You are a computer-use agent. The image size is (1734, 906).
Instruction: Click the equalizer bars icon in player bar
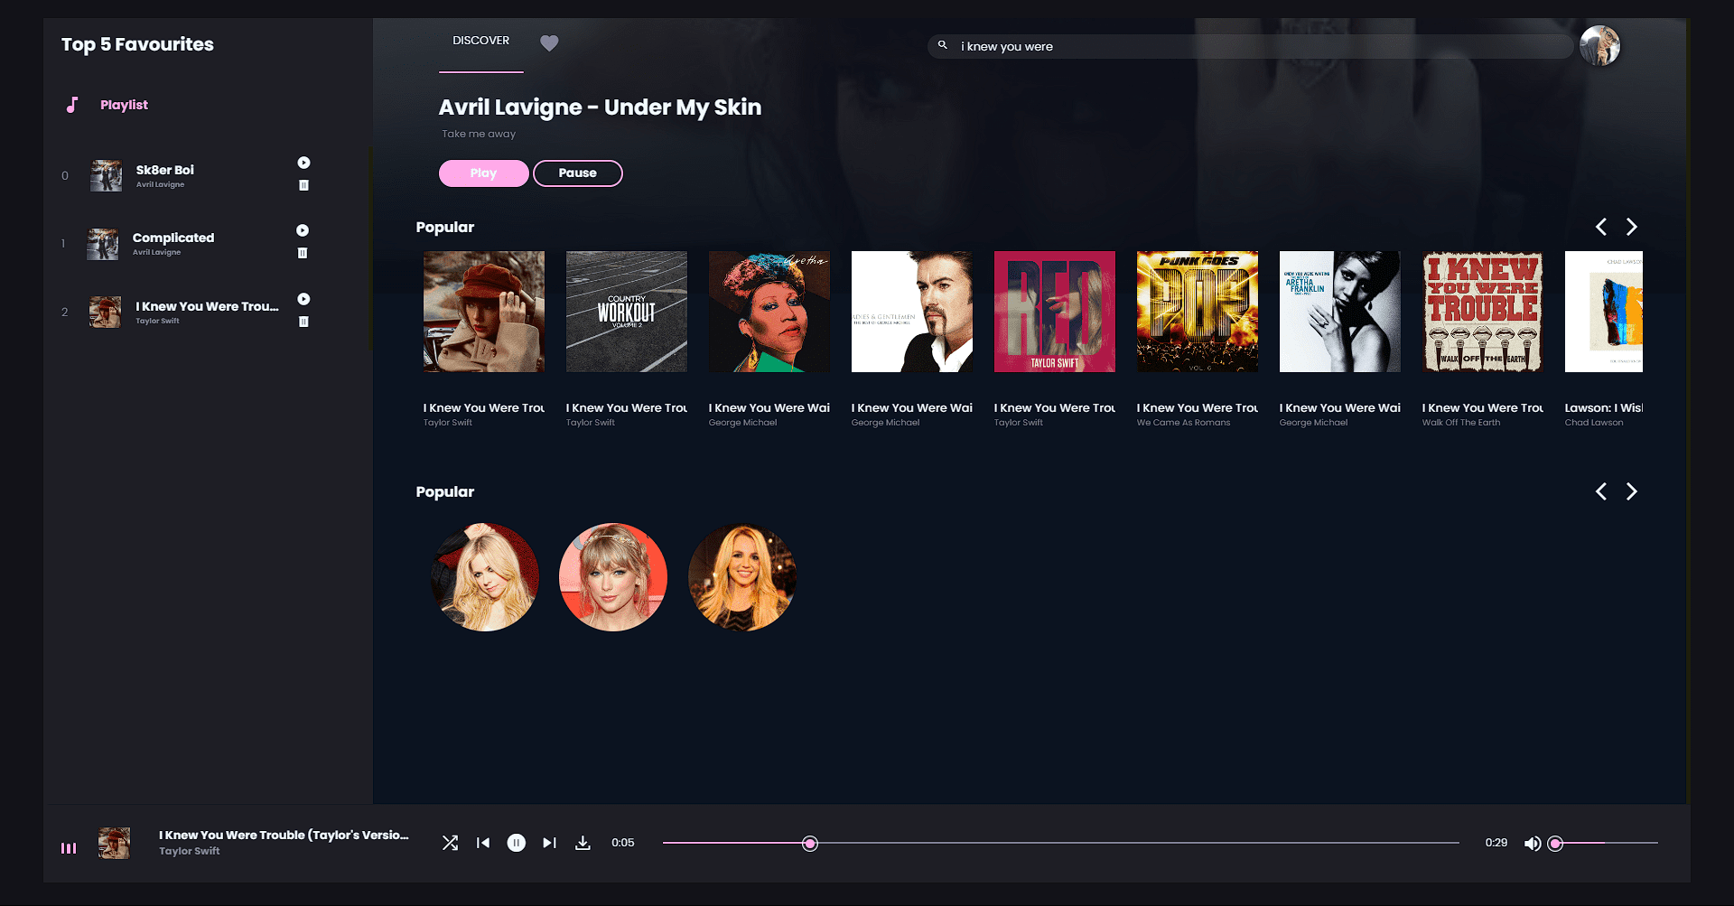pyautogui.click(x=69, y=848)
